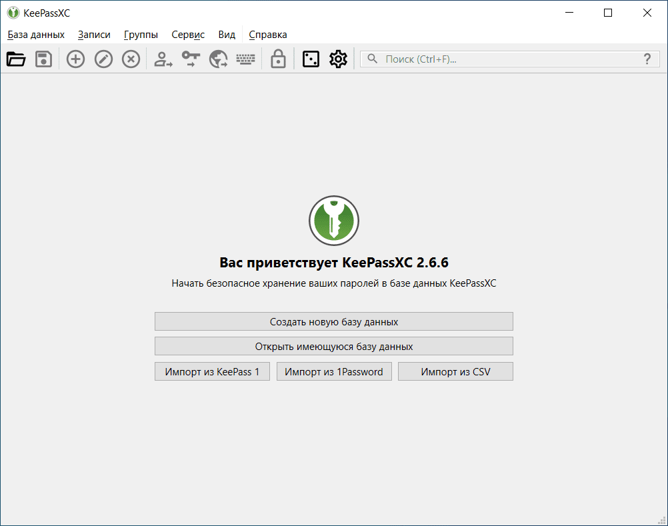Click the copy password key icon
This screenshot has width=668, height=526.
coord(191,59)
